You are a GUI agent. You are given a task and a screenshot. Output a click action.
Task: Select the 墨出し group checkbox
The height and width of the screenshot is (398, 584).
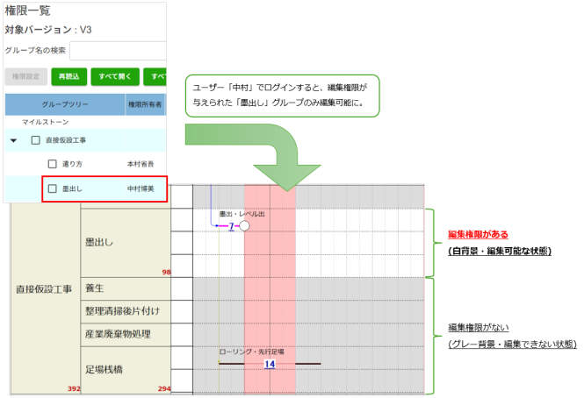pyautogui.click(x=52, y=188)
